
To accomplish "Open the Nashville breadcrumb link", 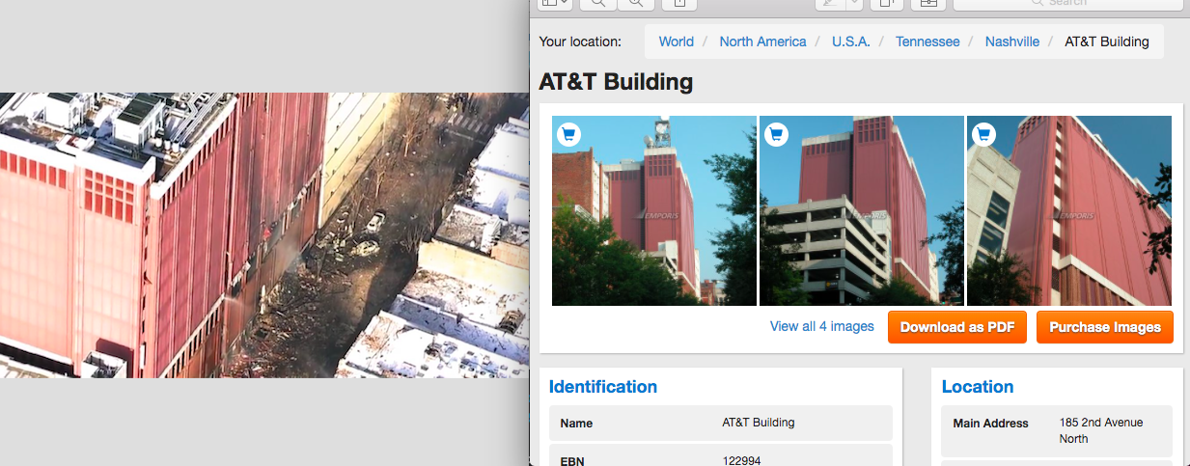I will click(x=1011, y=41).
